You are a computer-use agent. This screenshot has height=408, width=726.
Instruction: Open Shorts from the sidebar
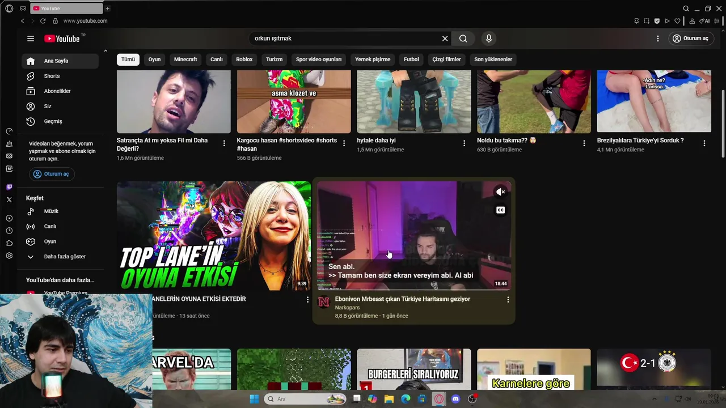[60, 76]
